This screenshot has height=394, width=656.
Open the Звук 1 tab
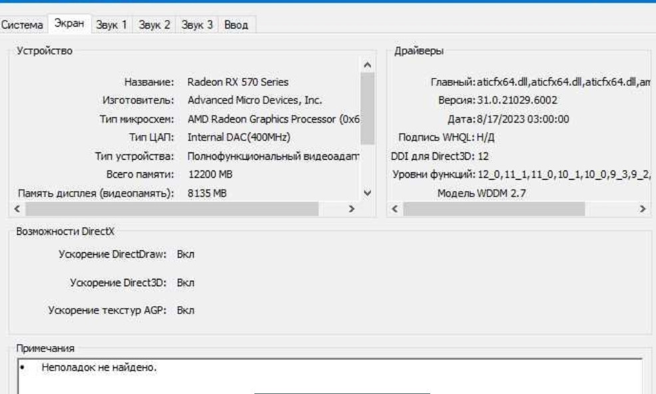111,25
